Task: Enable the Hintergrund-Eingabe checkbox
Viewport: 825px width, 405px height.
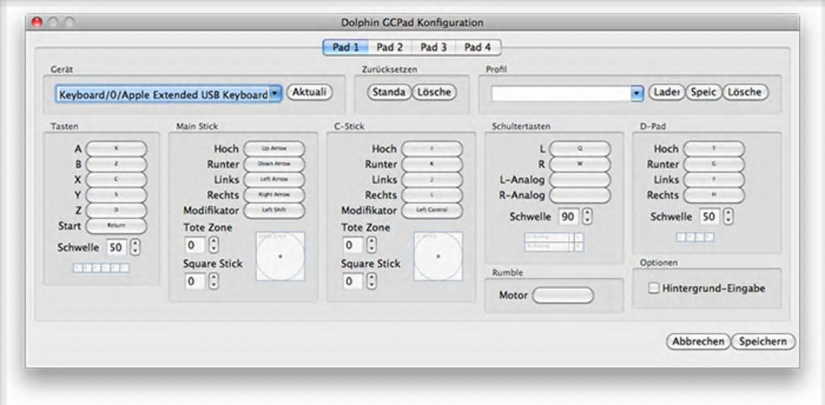Action: [654, 289]
